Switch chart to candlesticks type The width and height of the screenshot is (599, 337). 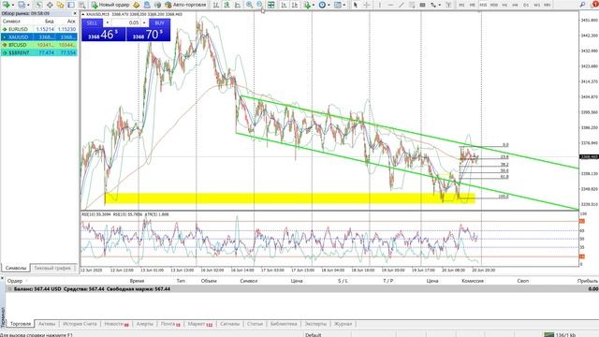(226, 5)
